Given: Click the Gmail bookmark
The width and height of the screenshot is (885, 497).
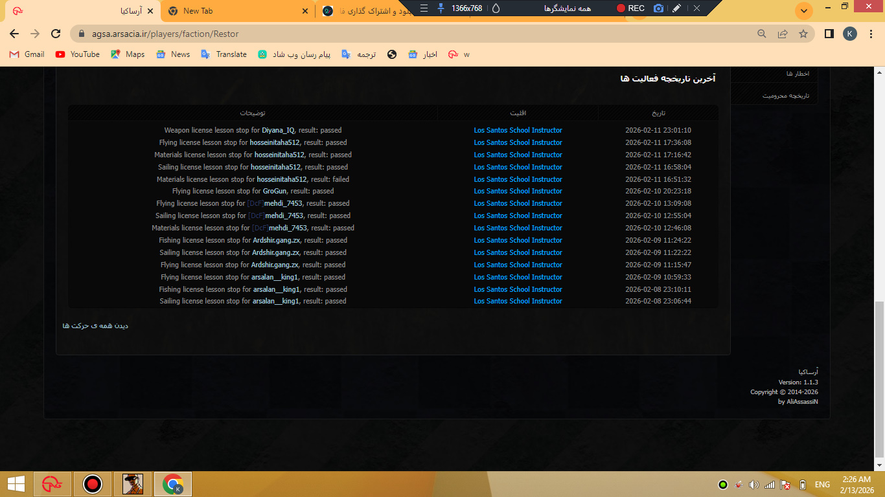Looking at the screenshot, I should (27, 54).
